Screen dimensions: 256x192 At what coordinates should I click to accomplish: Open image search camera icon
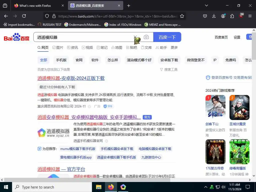pyautogui.click(x=146, y=37)
